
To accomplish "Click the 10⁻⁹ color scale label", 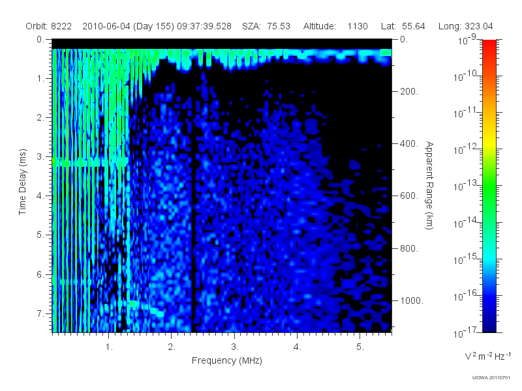I will click(467, 40).
